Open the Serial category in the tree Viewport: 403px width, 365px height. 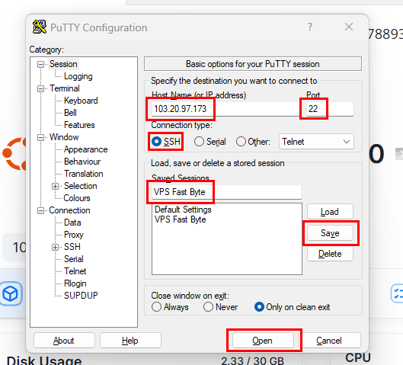tap(73, 259)
